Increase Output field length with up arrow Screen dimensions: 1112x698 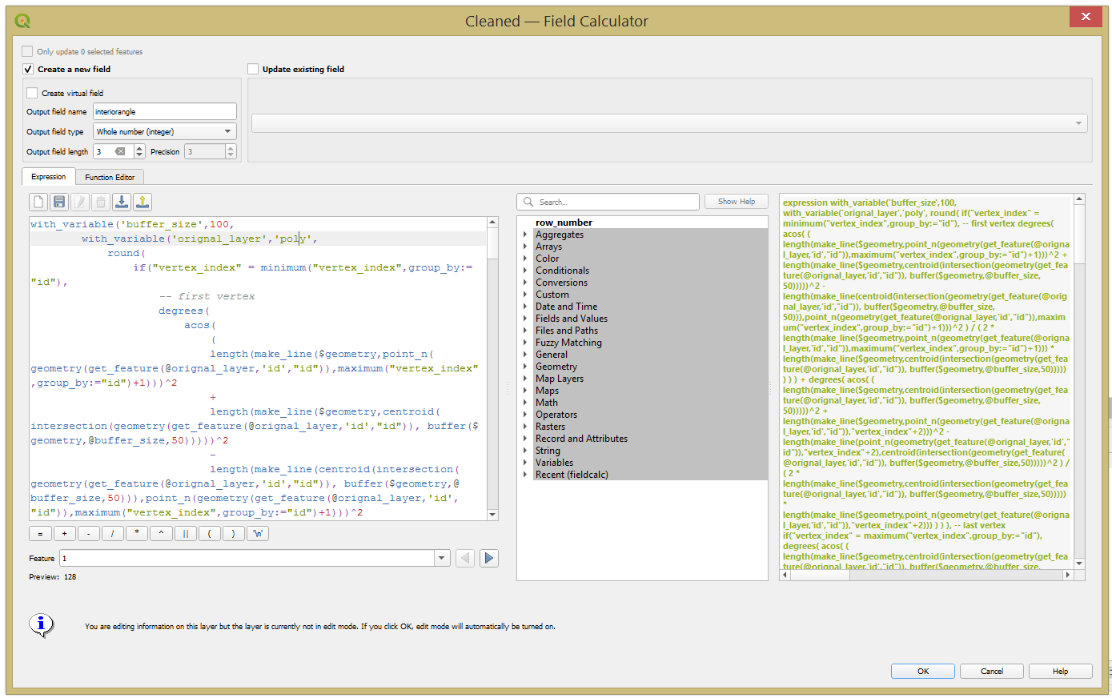139,148
